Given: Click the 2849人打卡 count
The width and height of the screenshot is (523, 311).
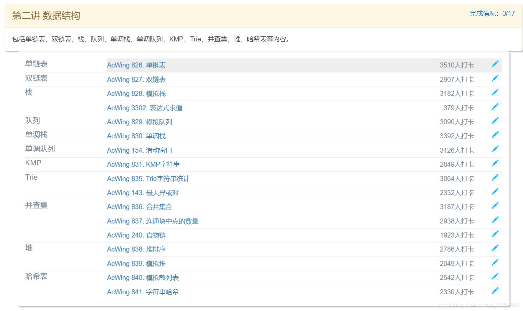Looking at the screenshot, I should click(x=457, y=164).
